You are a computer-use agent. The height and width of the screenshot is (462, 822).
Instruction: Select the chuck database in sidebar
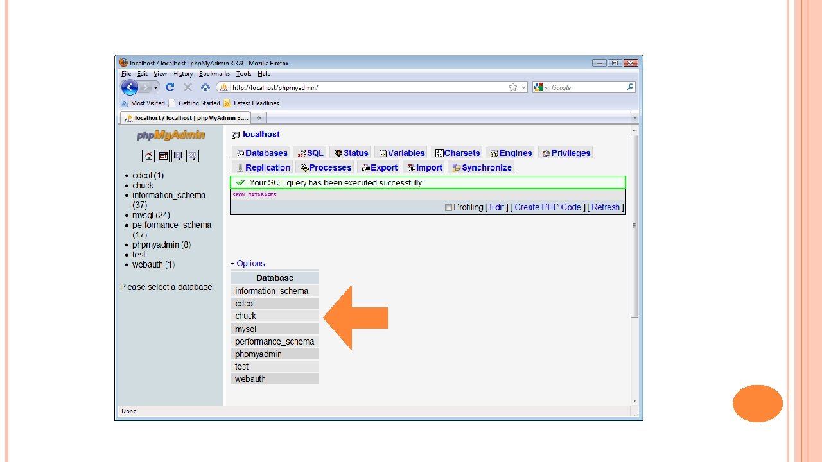click(143, 185)
